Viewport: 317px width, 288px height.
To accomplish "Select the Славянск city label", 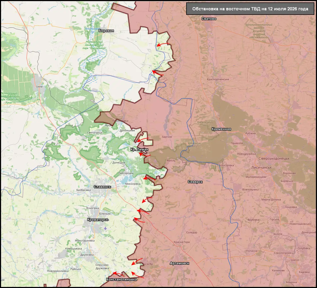I will (102, 187).
